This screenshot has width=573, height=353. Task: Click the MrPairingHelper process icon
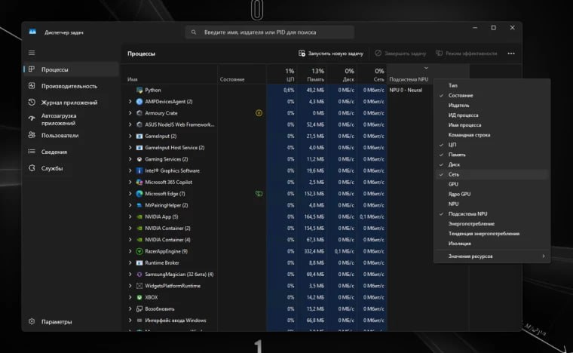(139, 205)
